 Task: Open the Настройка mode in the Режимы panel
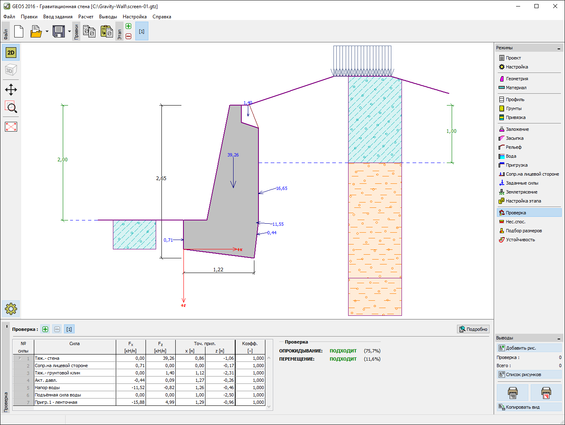click(x=529, y=67)
